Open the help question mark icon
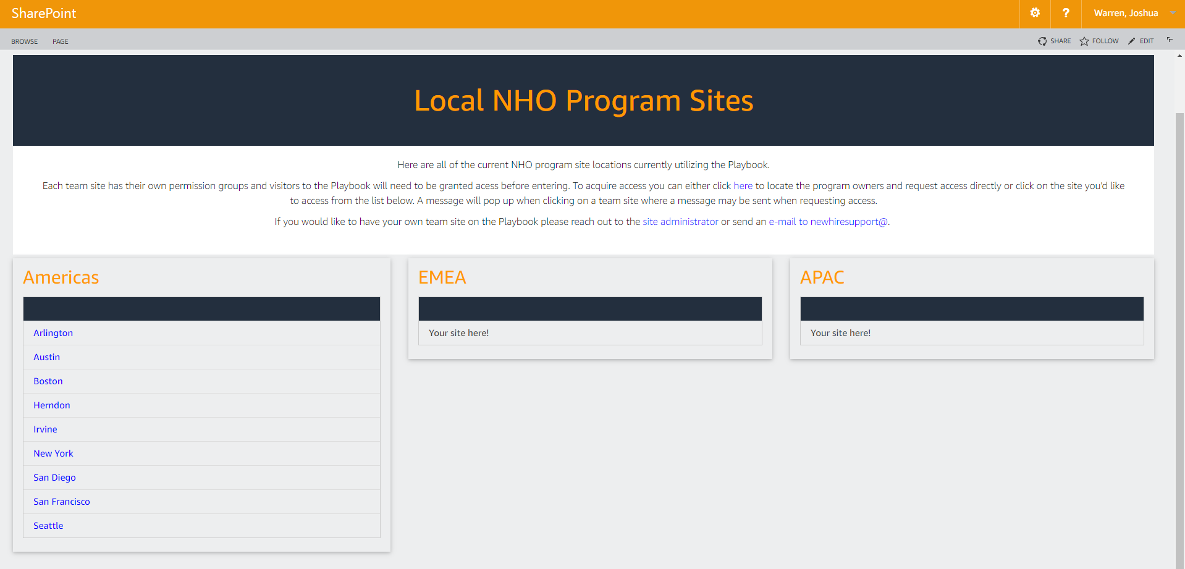 pos(1066,13)
